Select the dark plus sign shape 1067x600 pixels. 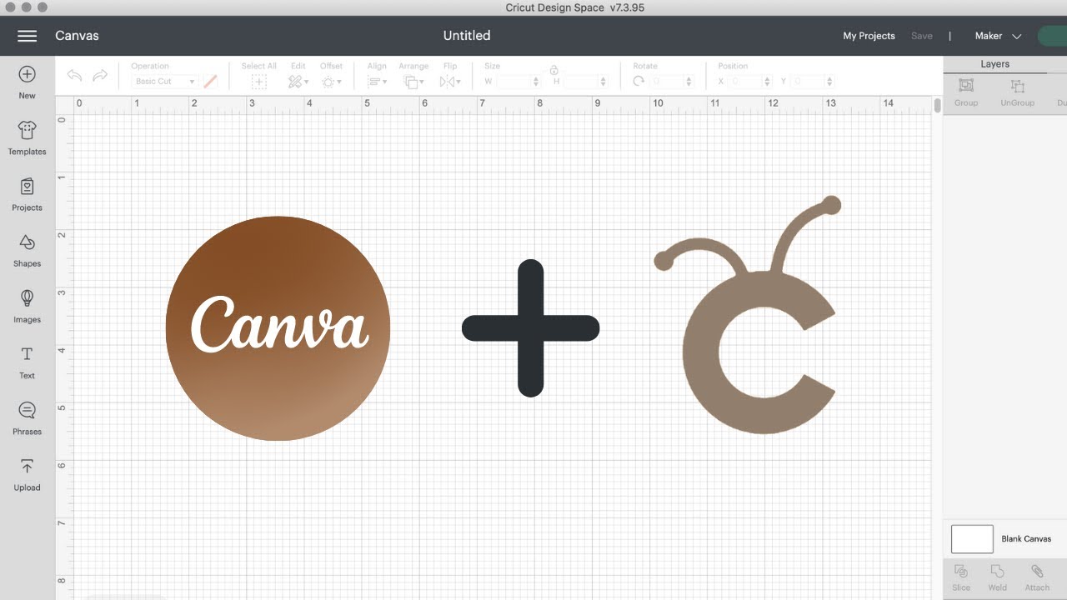click(x=530, y=328)
